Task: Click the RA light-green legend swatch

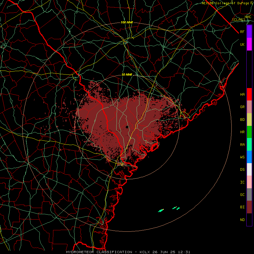Action: (249, 144)
